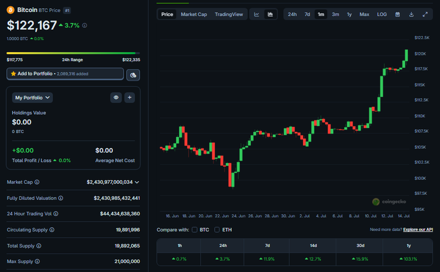
Task: Click the Total Profit / Loss label
Action: point(32,161)
